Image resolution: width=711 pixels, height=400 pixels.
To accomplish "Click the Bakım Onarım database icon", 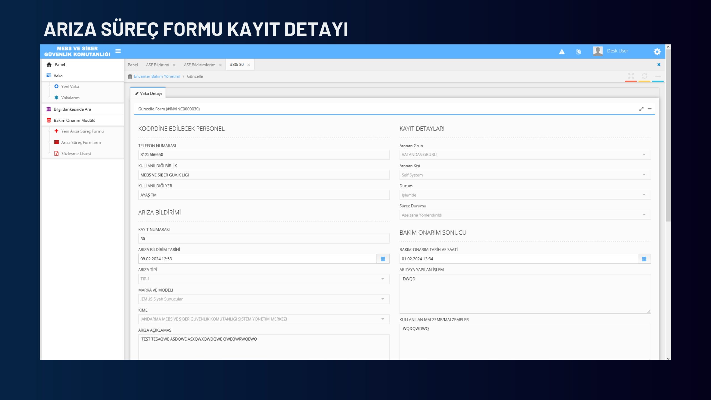I will pos(49,120).
